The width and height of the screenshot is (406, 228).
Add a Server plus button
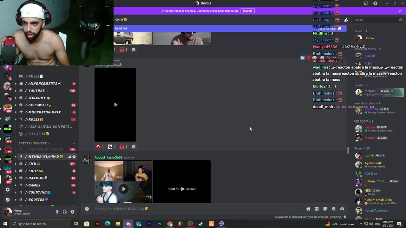click(x=8, y=190)
